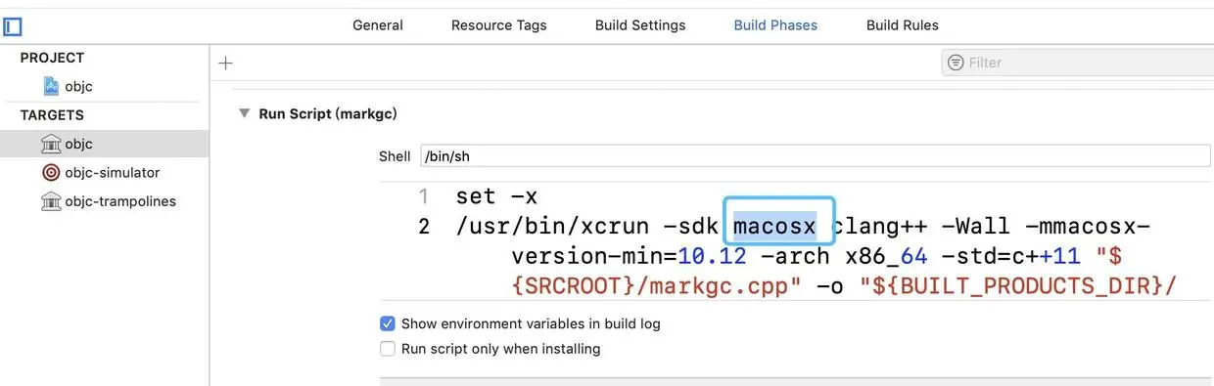Enable Run script only when installing
Image resolution: width=1214 pixels, height=386 pixels.
point(388,349)
